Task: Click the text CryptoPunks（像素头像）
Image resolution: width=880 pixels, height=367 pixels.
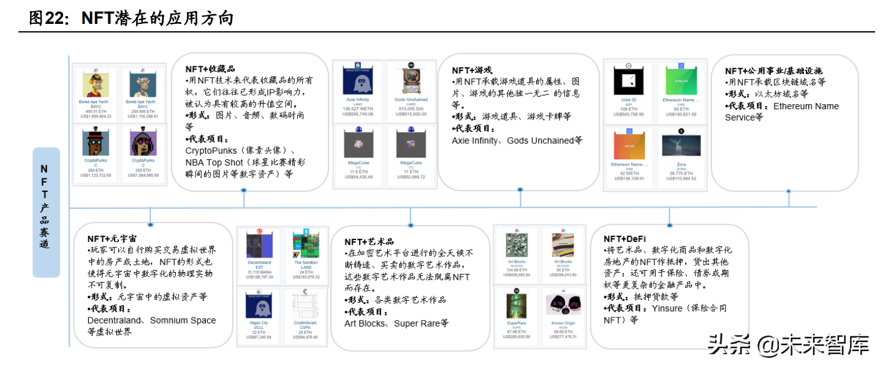Action: [x=238, y=151]
